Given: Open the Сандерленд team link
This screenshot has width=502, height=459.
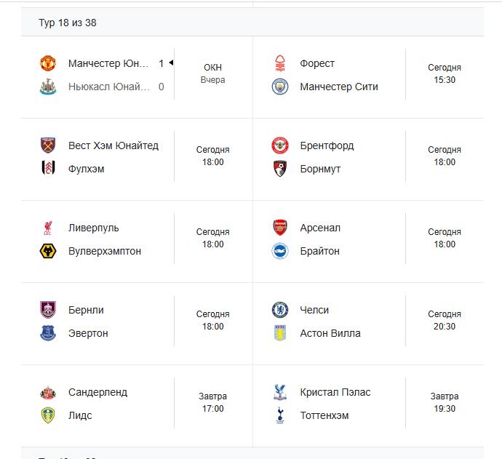Looking at the screenshot, I should [97, 392].
